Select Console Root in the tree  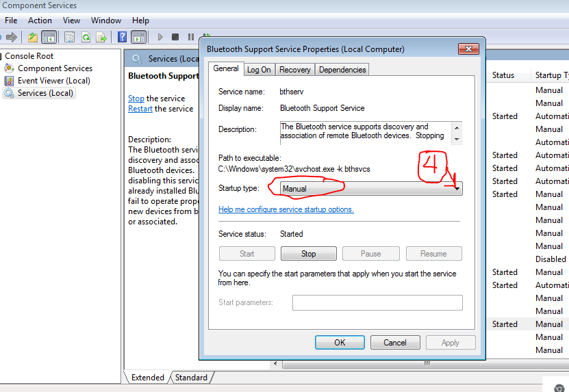pos(29,56)
